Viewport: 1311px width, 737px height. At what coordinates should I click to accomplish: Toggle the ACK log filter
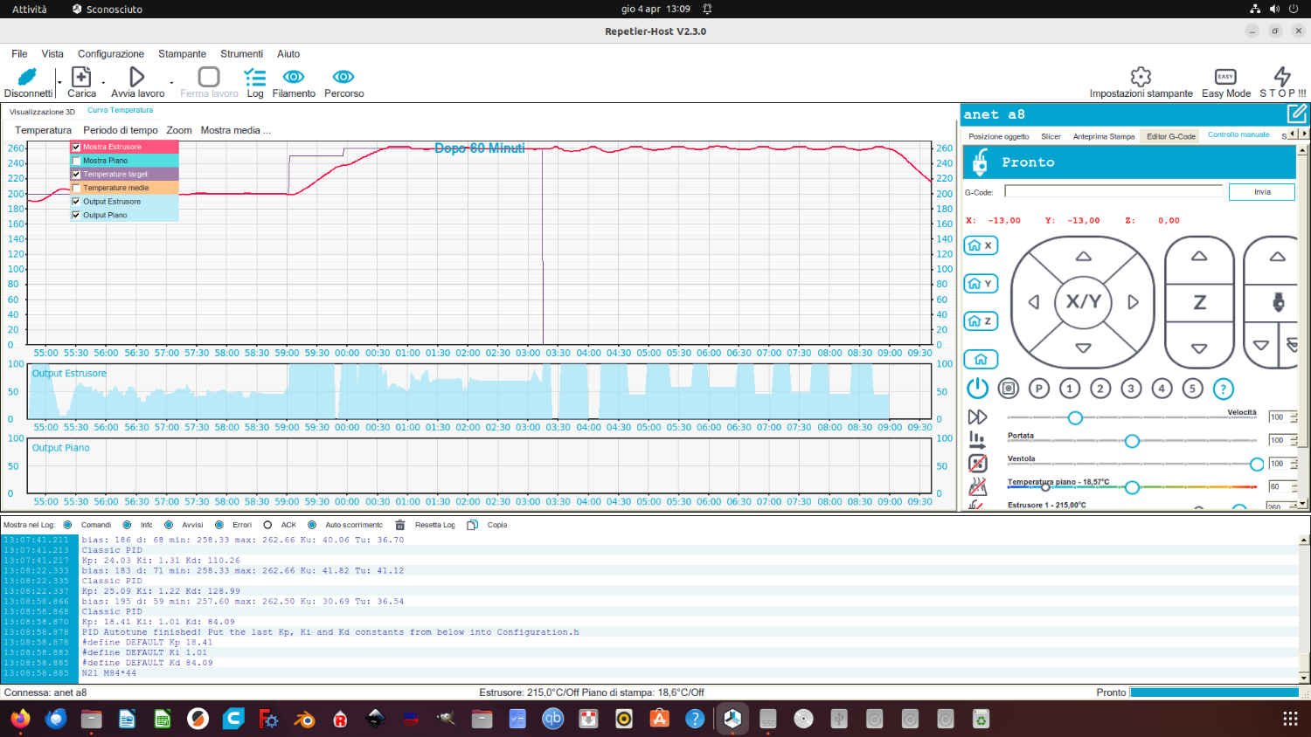pyautogui.click(x=268, y=526)
